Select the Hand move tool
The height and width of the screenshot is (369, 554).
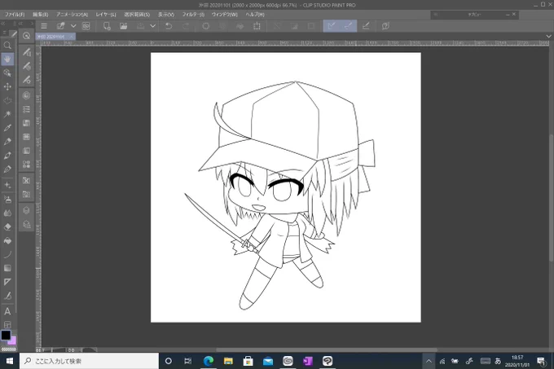pyautogui.click(x=7, y=59)
